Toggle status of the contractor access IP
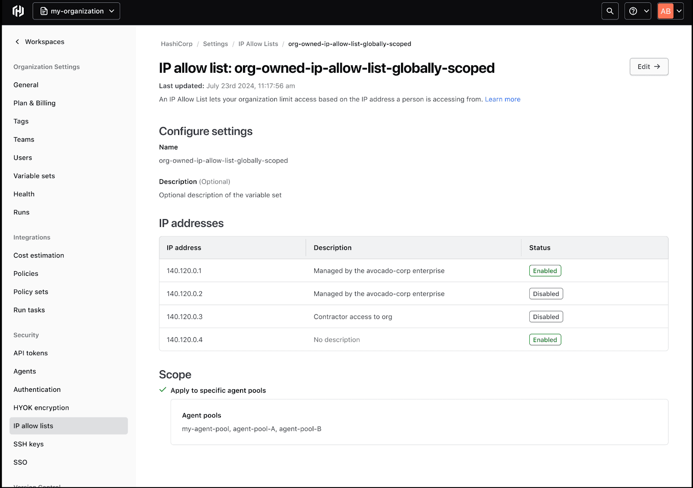This screenshot has height=488, width=693. click(x=546, y=317)
